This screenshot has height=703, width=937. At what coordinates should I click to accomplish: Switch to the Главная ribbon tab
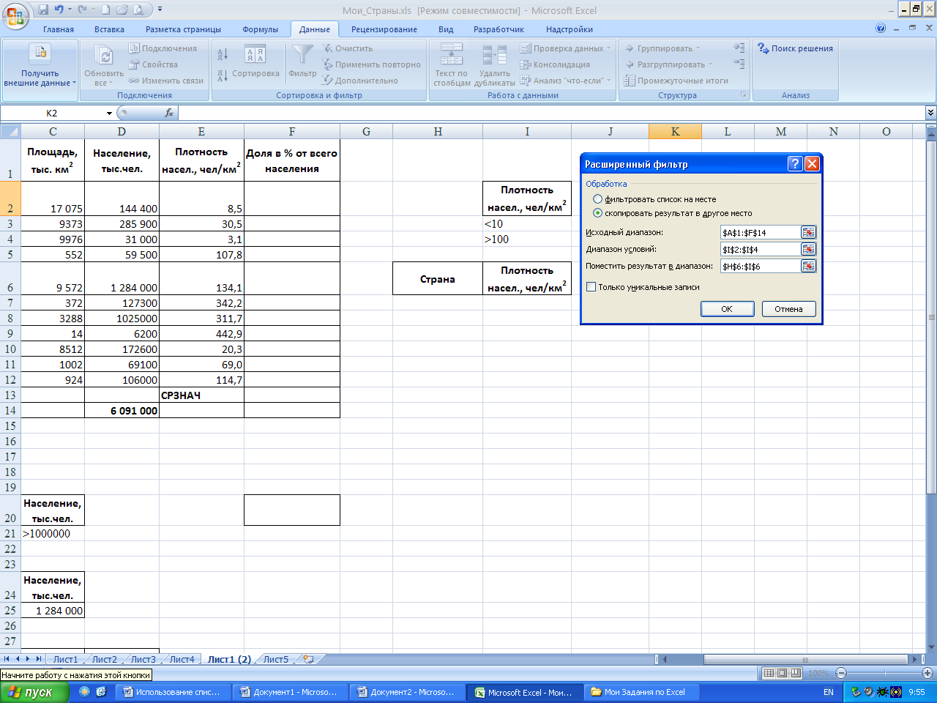pyautogui.click(x=59, y=29)
